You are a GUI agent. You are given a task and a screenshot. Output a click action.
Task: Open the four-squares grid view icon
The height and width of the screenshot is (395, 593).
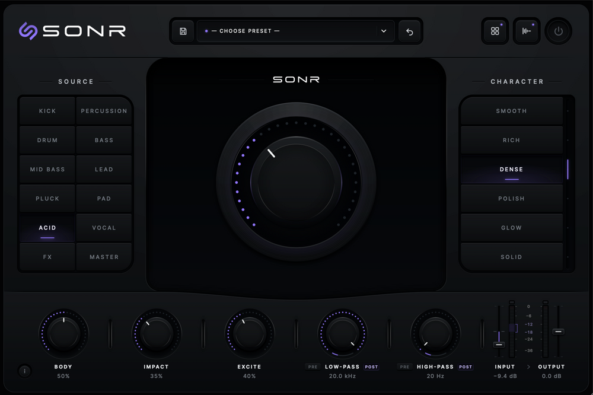click(x=495, y=31)
